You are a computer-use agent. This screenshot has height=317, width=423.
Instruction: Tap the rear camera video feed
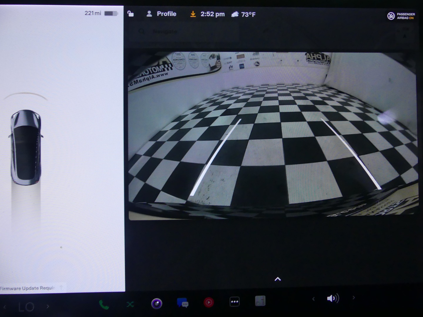coord(273,135)
